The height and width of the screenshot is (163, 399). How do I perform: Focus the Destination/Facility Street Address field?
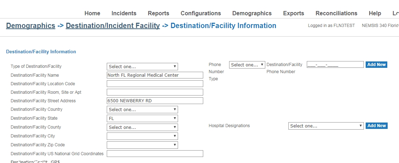(155, 100)
